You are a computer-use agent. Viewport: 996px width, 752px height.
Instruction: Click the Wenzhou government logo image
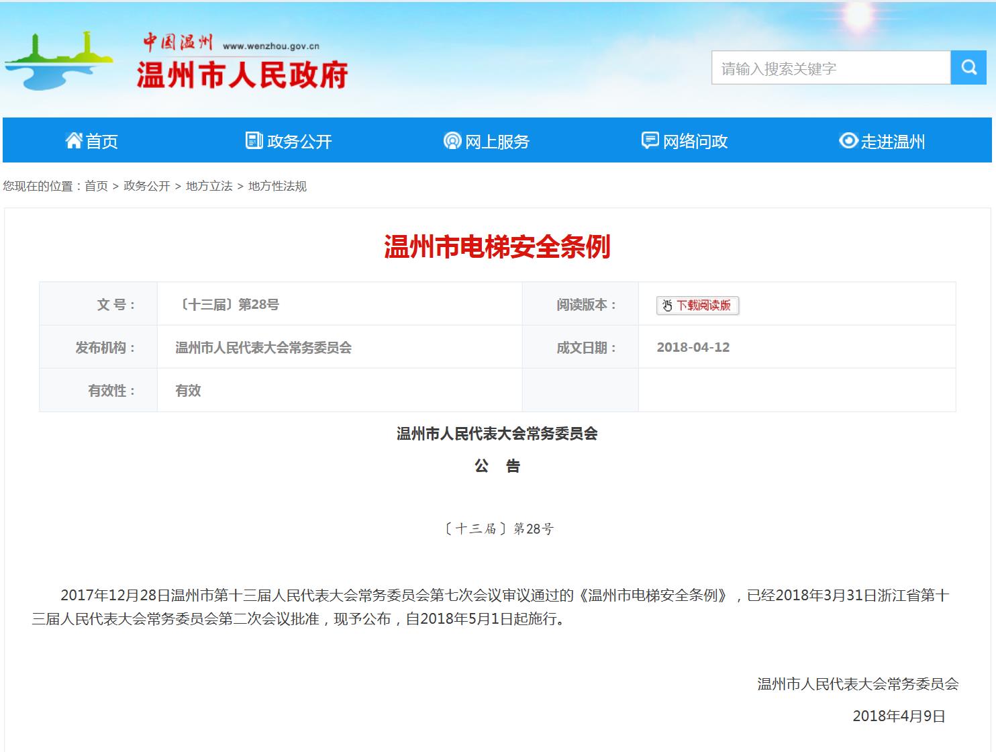point(59,60)
